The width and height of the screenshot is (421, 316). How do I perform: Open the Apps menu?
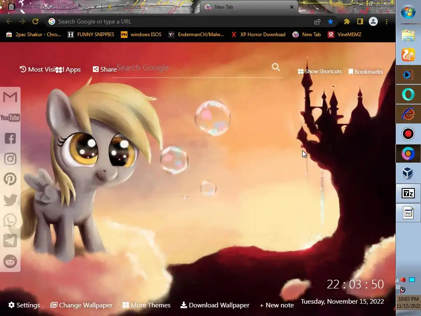(x=68, y=69)
